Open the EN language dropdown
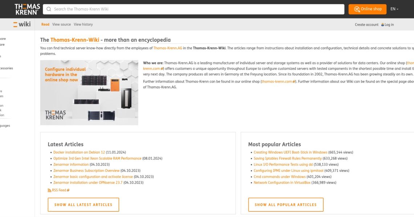Screen dimensions: 414x217 coord(394,9)
